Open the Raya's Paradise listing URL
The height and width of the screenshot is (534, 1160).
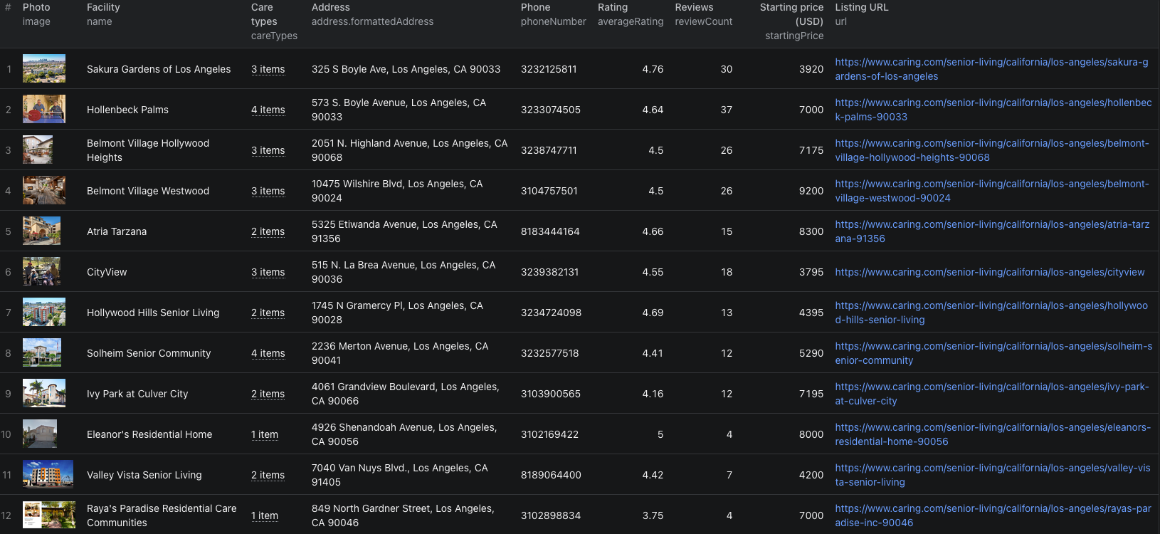[x=993, y=515]
